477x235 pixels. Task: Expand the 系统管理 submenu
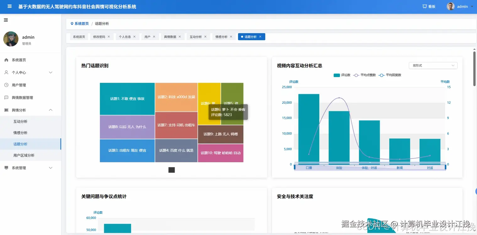51,168
